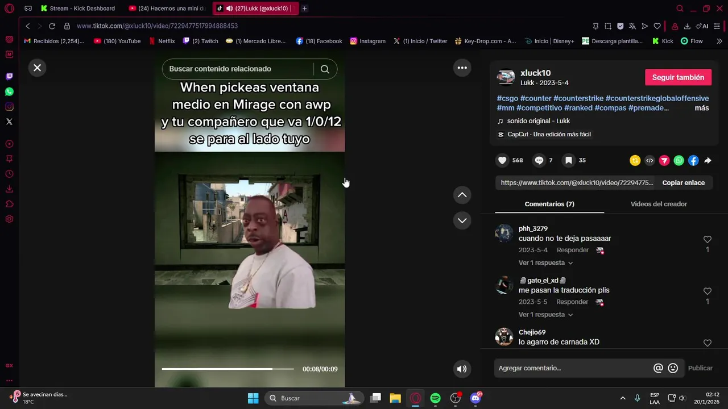Click the Buscar contenido relacionado search field
728x409 pixels.
(238, 69)
